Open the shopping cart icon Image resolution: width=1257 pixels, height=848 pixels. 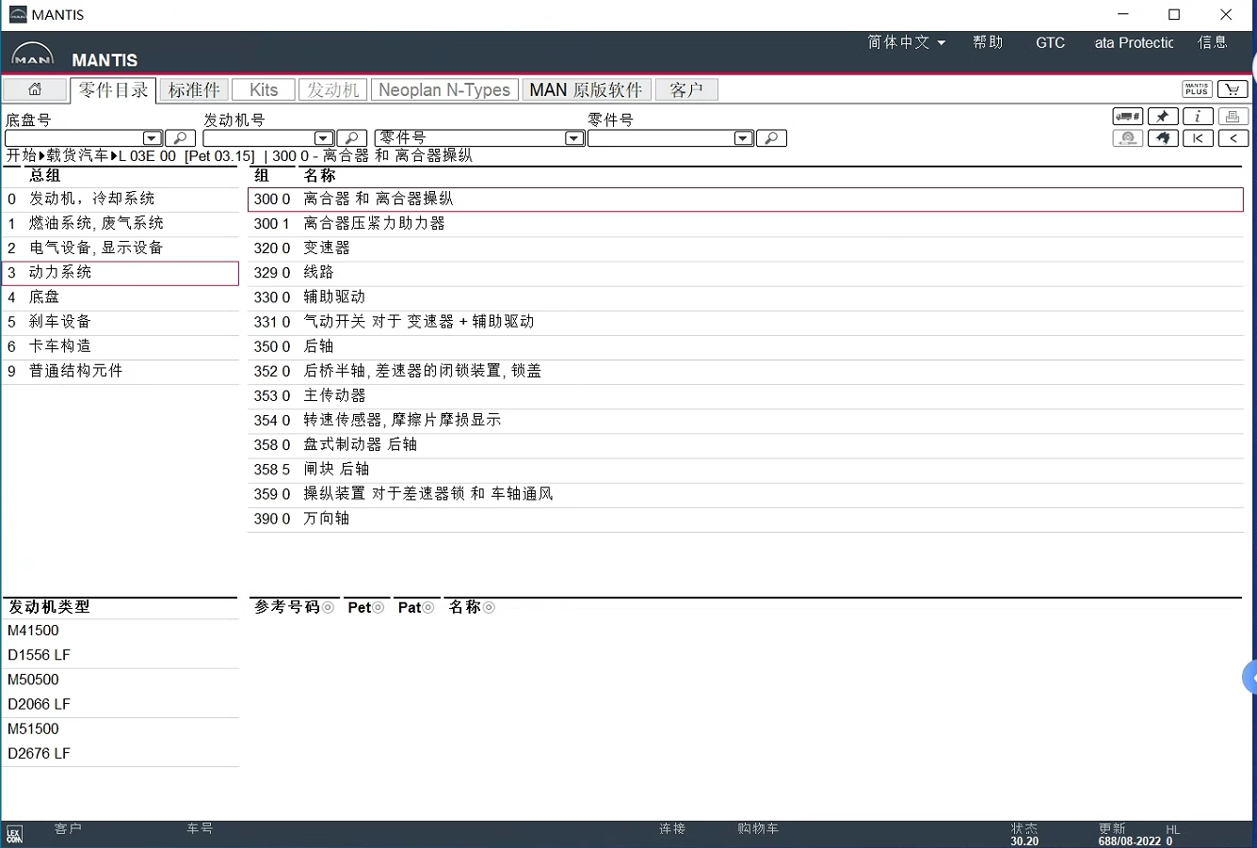point(1233,89)
